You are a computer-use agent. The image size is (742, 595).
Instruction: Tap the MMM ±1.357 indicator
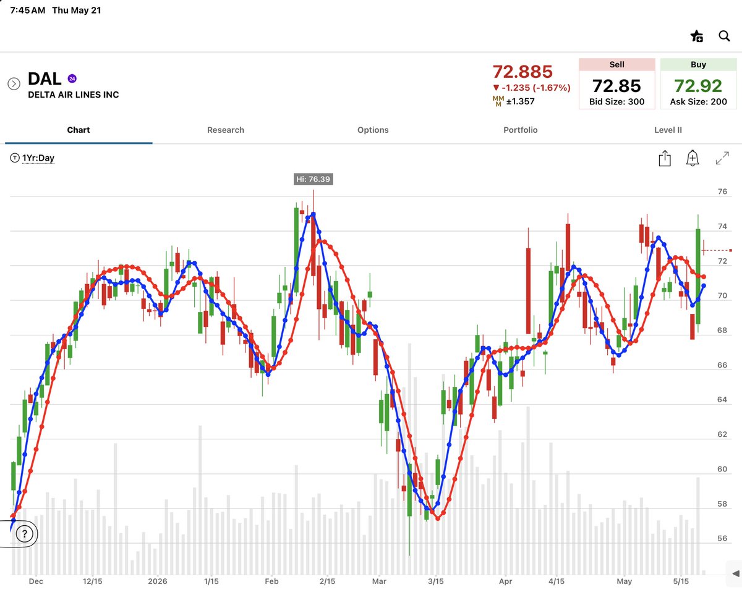coord(514,101)
